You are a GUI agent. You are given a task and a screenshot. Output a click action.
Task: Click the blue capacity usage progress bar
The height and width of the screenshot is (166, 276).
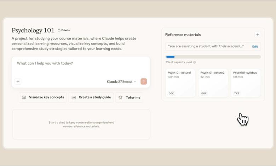coord(171,57)
